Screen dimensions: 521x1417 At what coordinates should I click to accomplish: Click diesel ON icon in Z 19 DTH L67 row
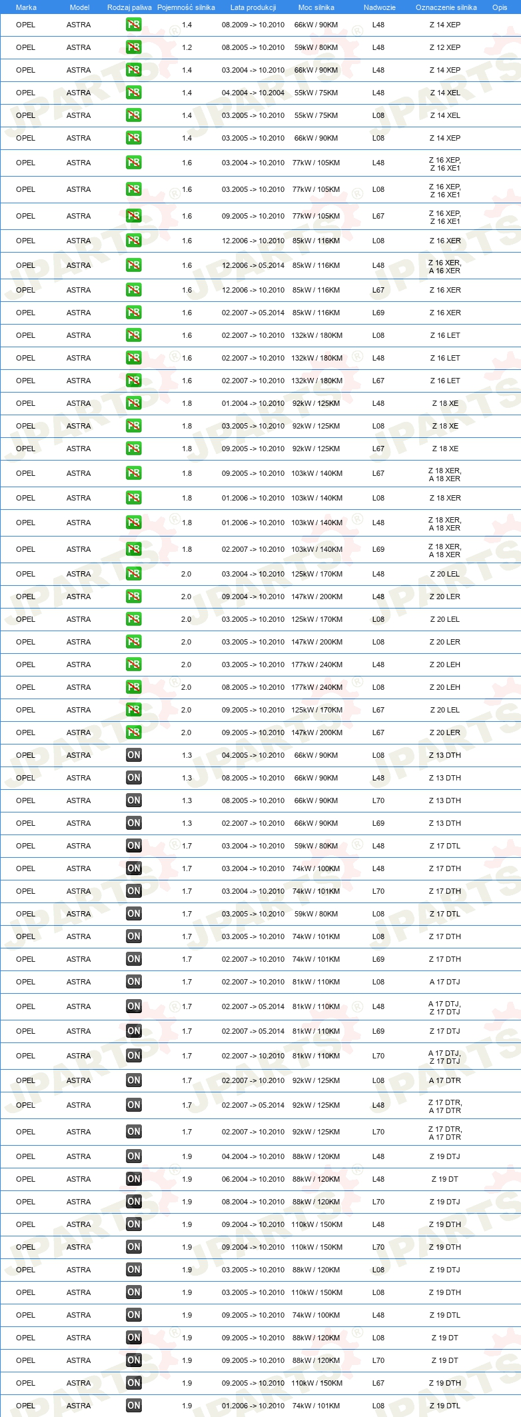pyautogui.click(x=134, y=1383)
